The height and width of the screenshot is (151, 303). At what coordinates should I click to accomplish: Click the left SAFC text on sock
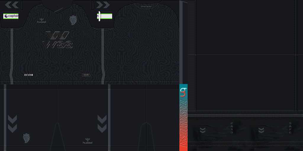tap(232, 128)
